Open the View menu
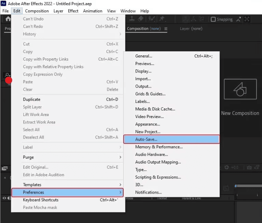 (x=111, y=11)
